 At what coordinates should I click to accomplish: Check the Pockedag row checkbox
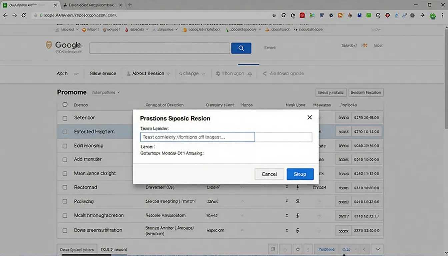(x=65, y=202)
